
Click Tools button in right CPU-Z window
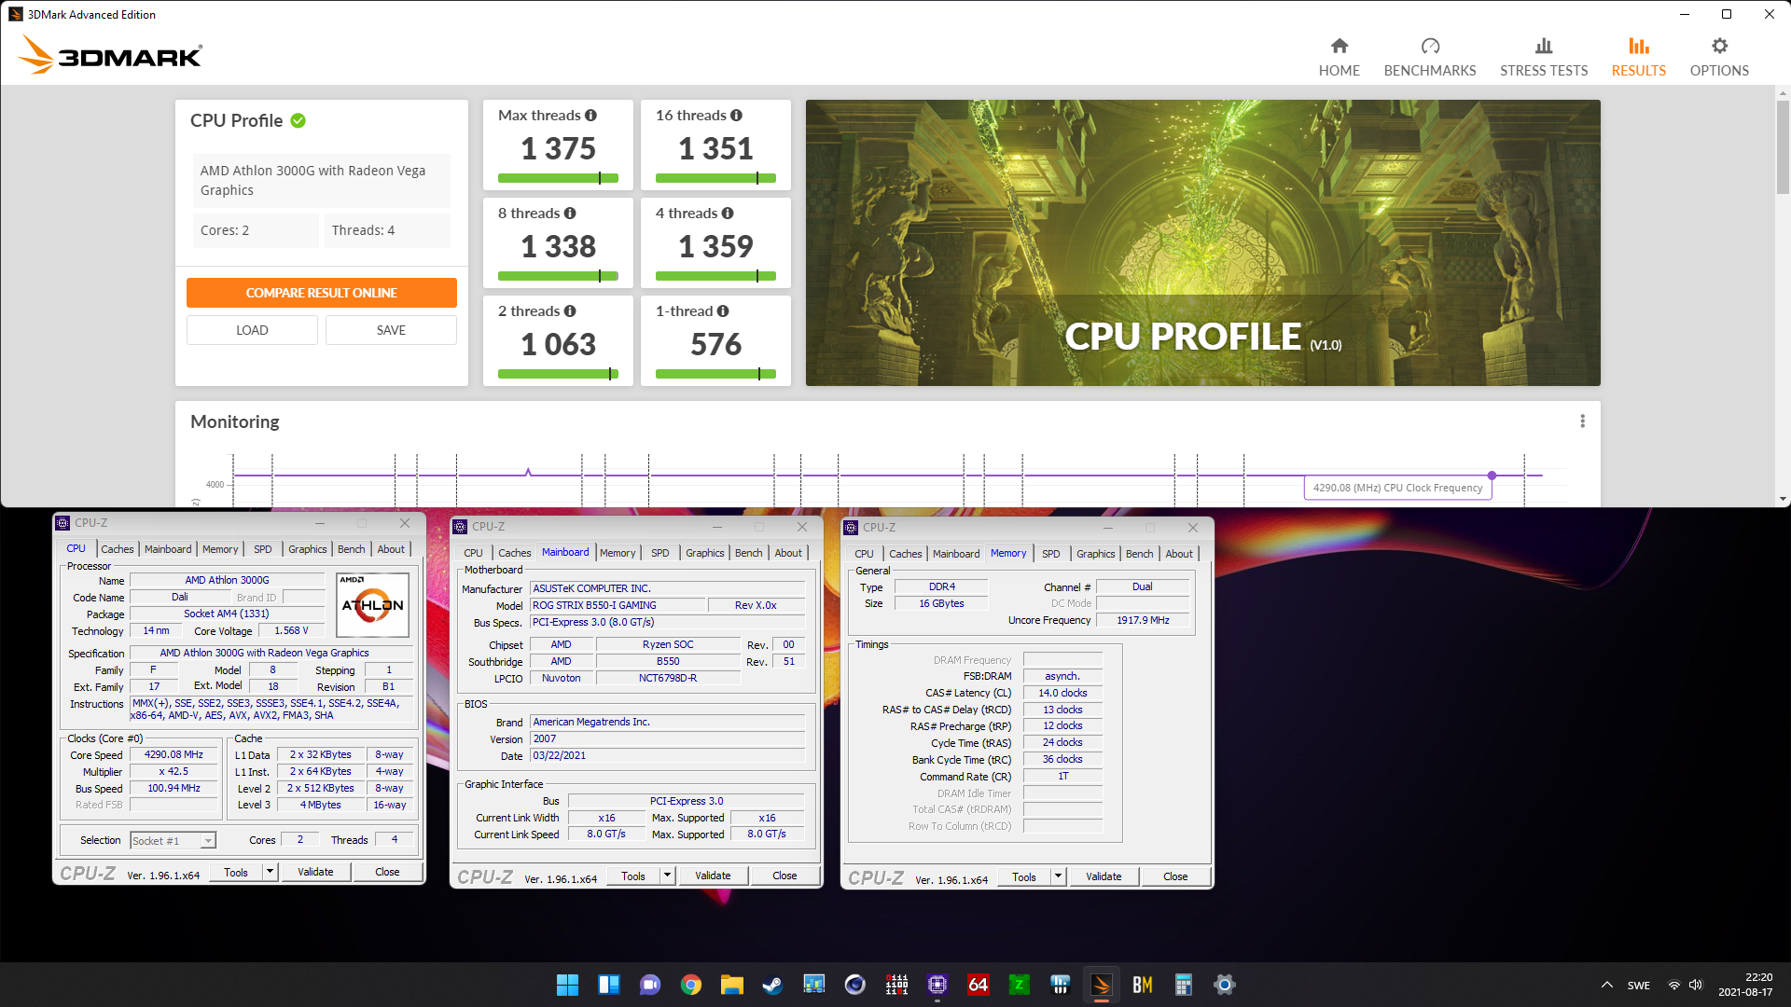click(x=1023, y=876)
